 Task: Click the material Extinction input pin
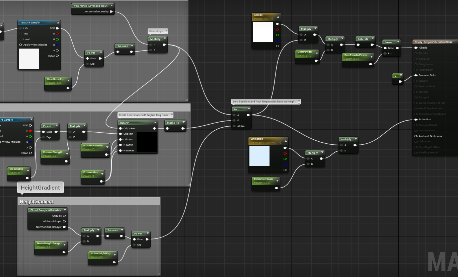(416, 119)
